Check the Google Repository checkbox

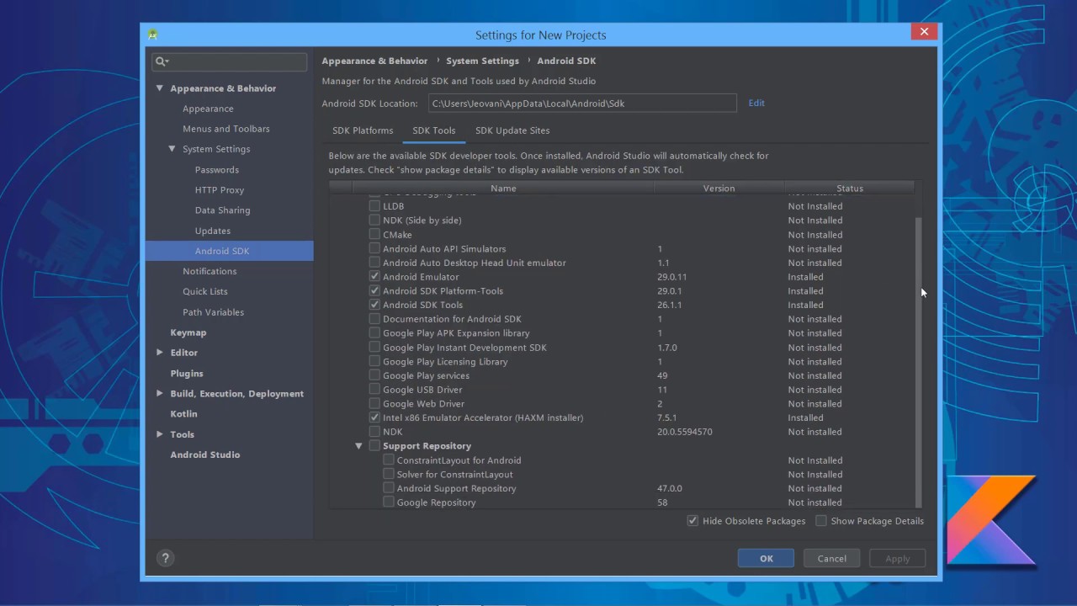point(389,502)
